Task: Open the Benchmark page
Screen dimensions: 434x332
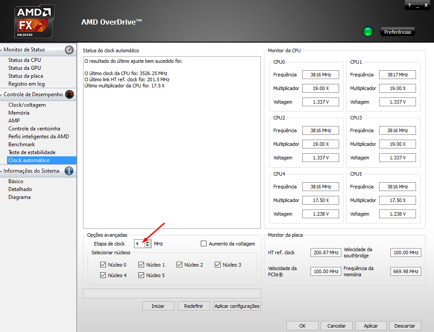Action: click(22, 144)
